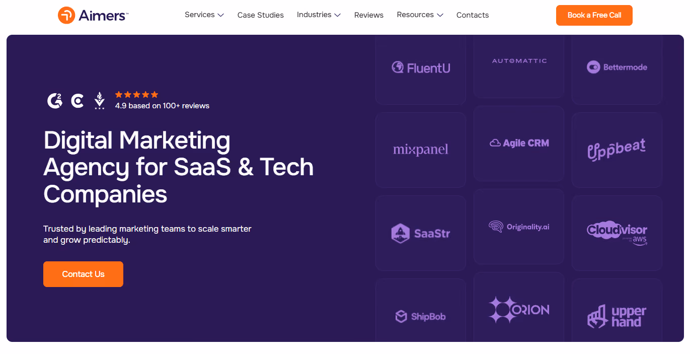Click the Aimers logo in the header
Image resolution: width=690 pixels, height=354 pixels.
pos(93,15)
